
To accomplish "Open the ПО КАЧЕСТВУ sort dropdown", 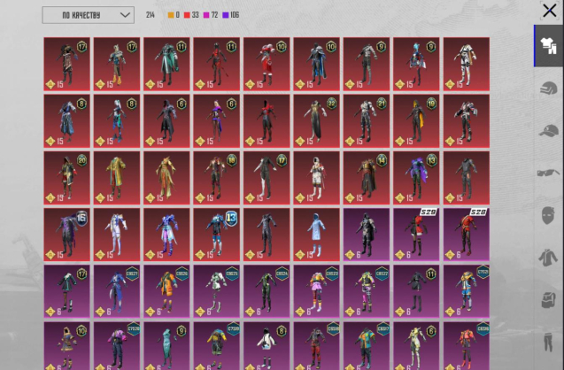I will (x=89, y=15).
